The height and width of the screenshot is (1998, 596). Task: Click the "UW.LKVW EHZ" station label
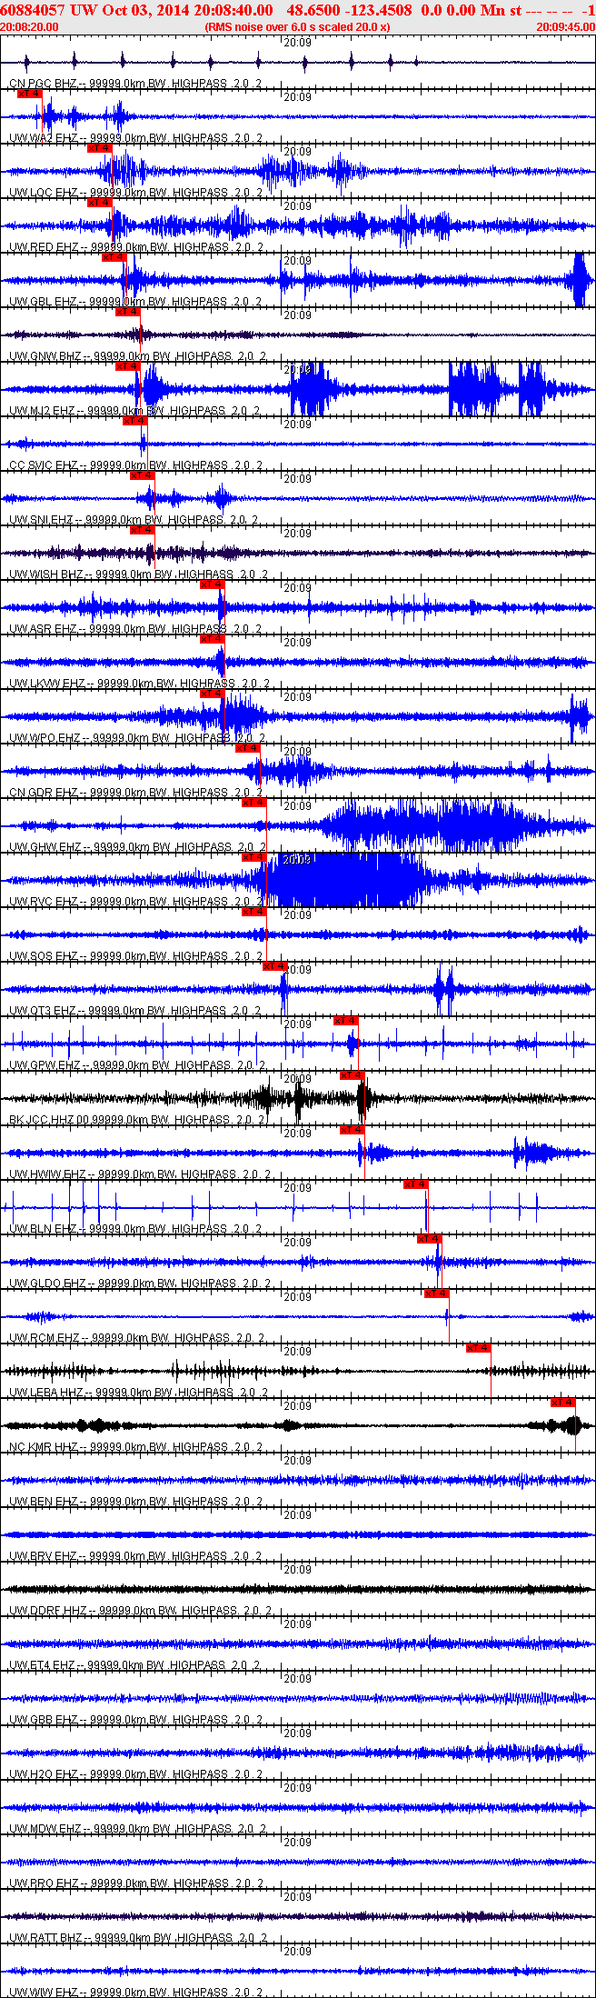pyautogui.click(x=47, y=684)
